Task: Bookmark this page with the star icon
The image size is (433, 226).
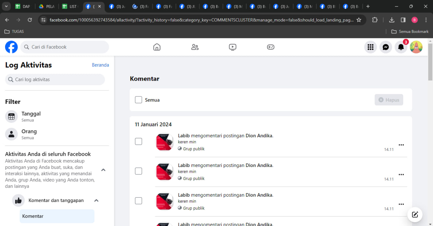Action: pyautogui.click(x=359, y=20)
